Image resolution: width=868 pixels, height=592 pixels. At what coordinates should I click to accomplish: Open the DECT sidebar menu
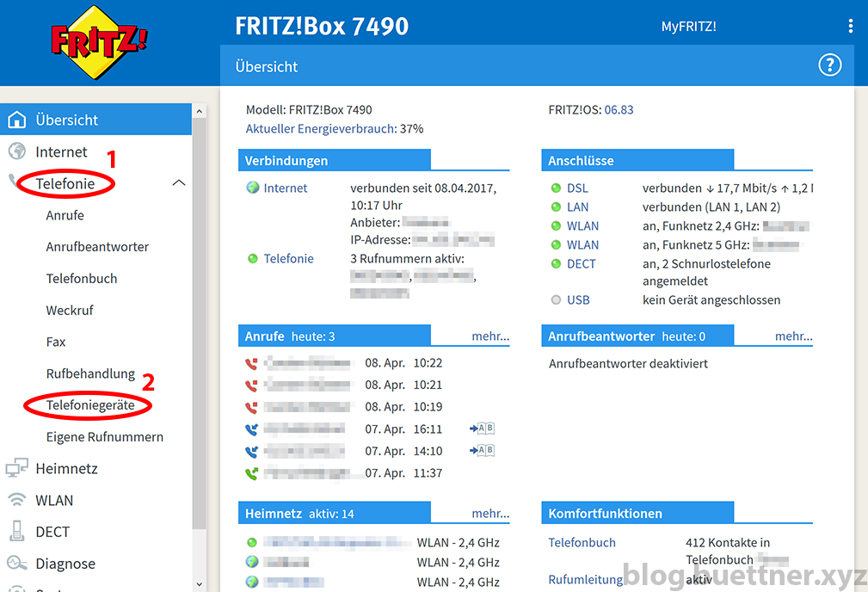[x=52, y=532]
